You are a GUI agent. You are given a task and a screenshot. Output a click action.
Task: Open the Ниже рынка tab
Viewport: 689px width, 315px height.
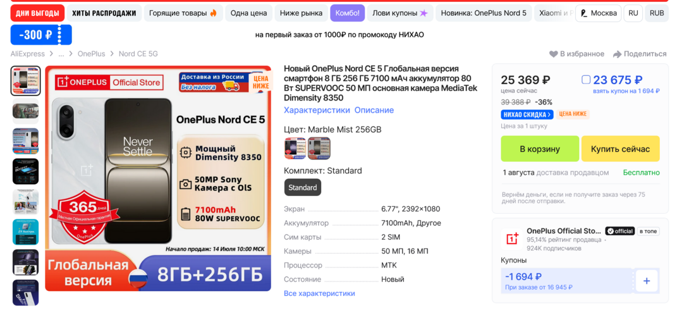click(x=301, y=13)
